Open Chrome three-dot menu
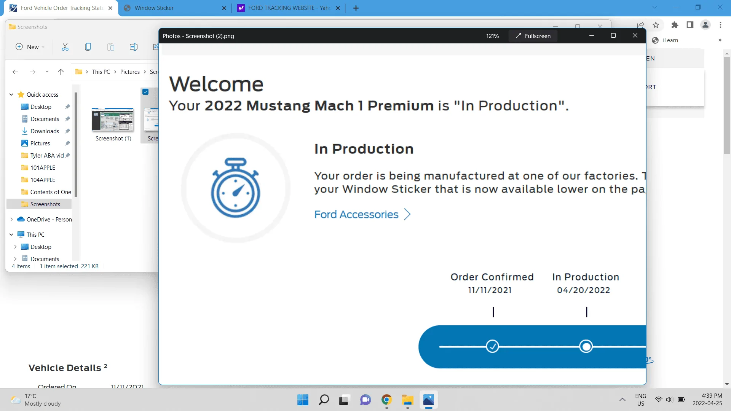 point(720,25)
